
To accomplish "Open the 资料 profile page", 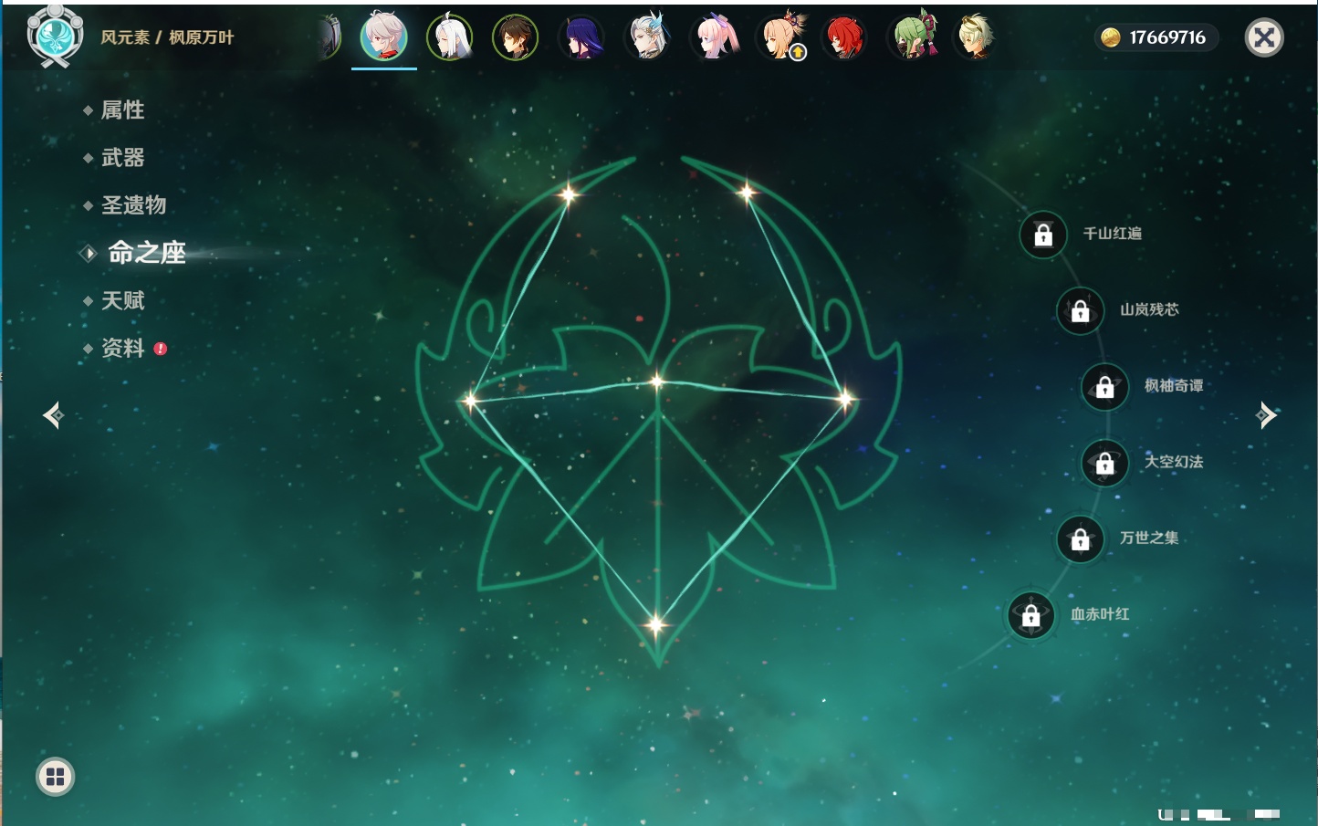I will click(122, 348).
